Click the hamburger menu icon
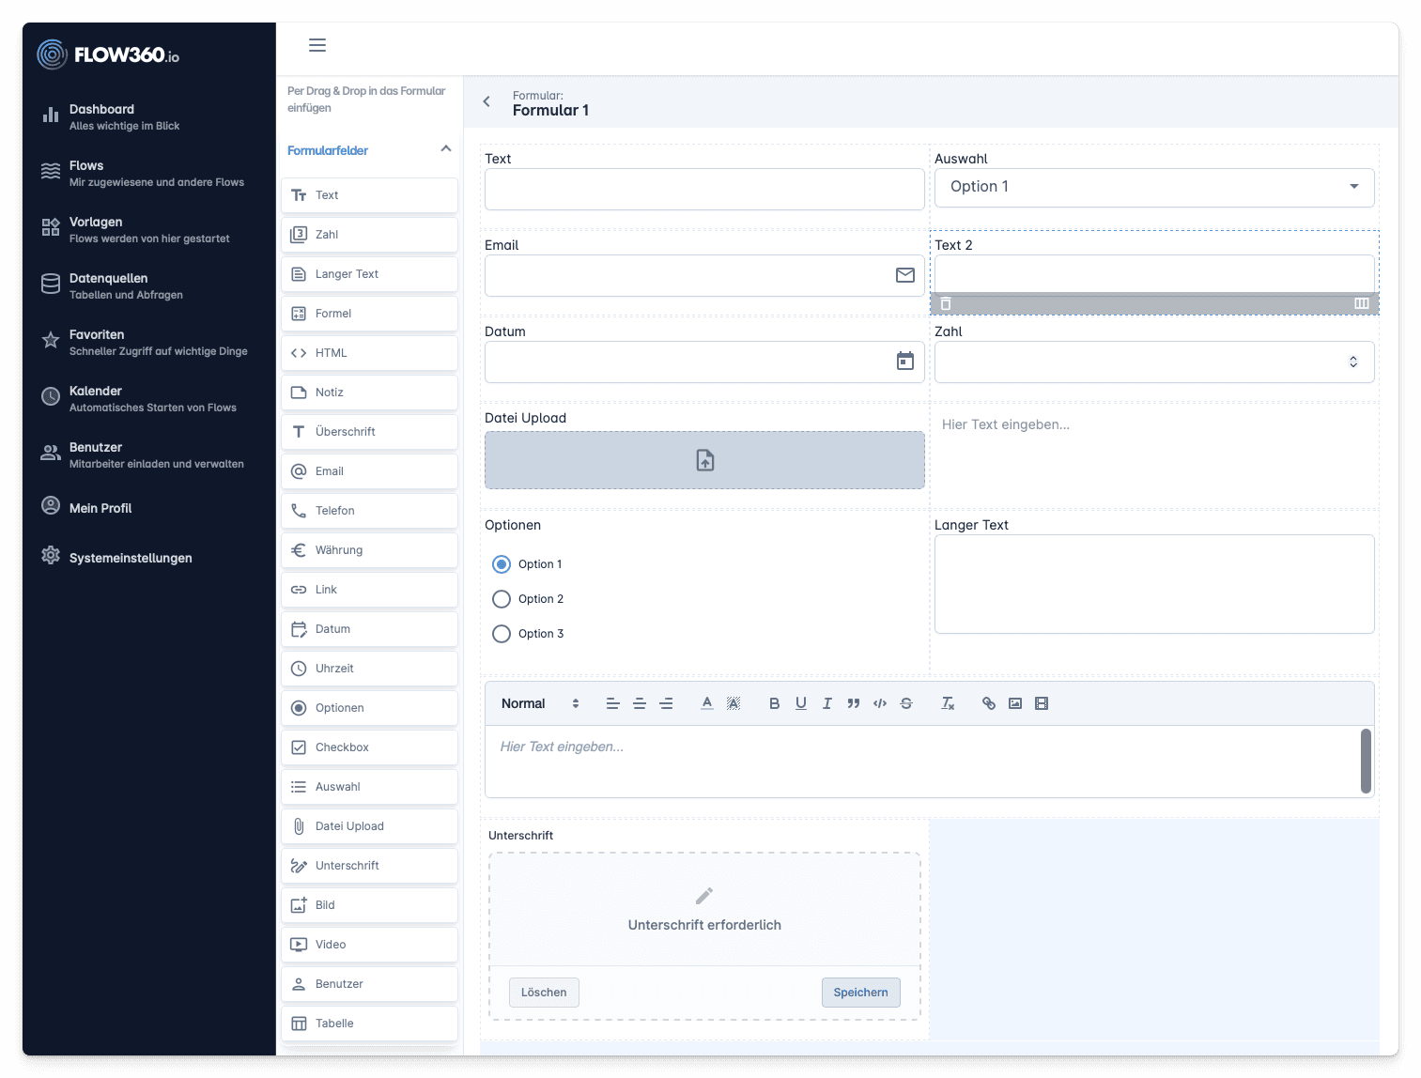 [x=317, y=45]
